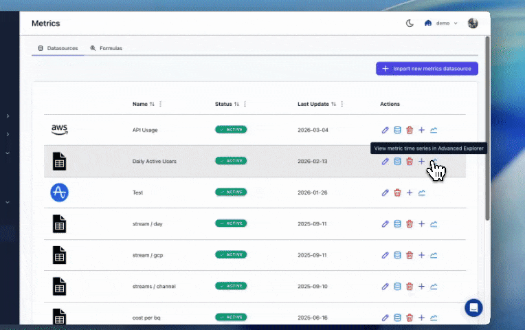
Task: View stream / day time series chart icon
Action: click(434, 224)
